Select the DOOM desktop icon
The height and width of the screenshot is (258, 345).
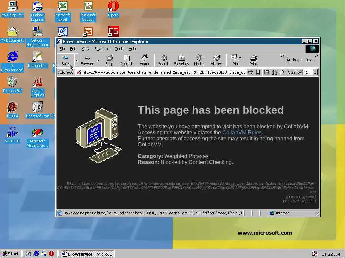[x=12, y=110]
